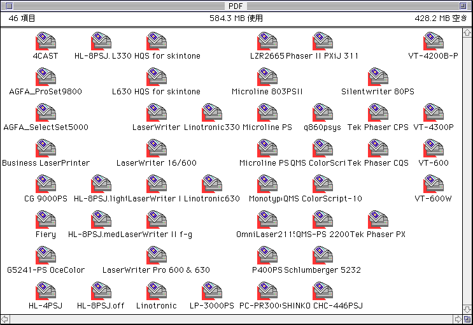The width and height of the screenshot is (473, 325).
Task: Select the VT-600 file icon
Action: 434,148
